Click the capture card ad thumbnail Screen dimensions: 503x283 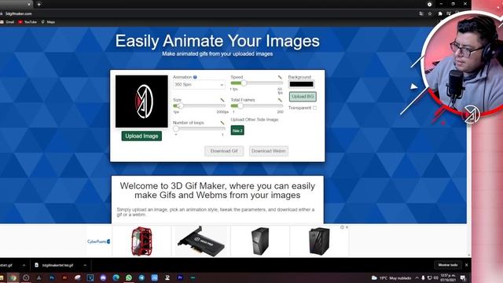point(201,241)
